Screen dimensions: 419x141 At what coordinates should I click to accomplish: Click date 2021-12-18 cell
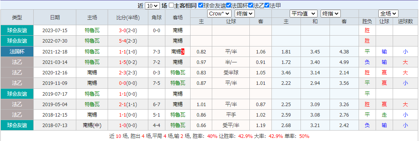pyautogui.click(x=55, y=52)
